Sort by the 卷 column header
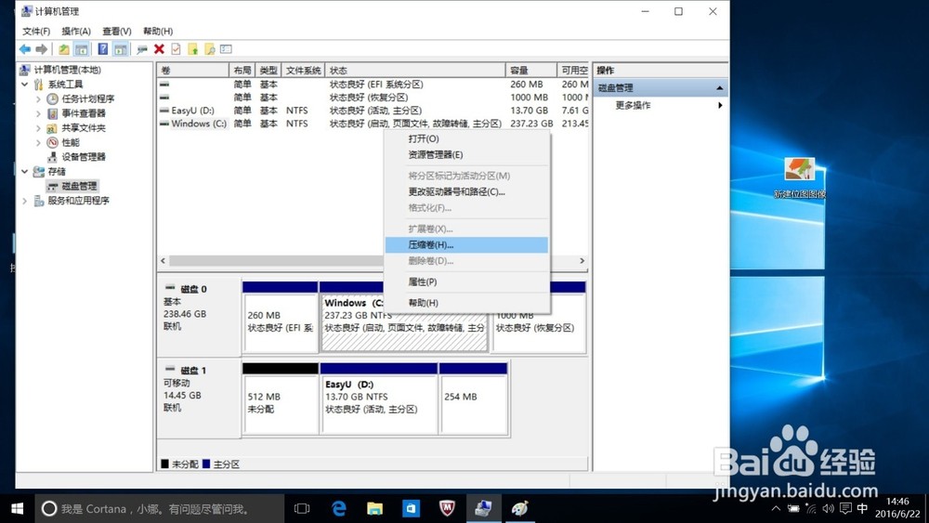 click(193, 70)
